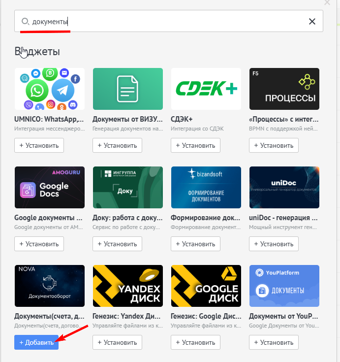Open the «Формирование док…» widget title
Image resolution: width=340 pixels, height=362 pixels.
(x=205, y=217)
